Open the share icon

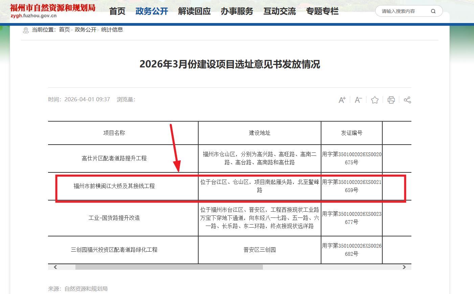pos(407,100)
